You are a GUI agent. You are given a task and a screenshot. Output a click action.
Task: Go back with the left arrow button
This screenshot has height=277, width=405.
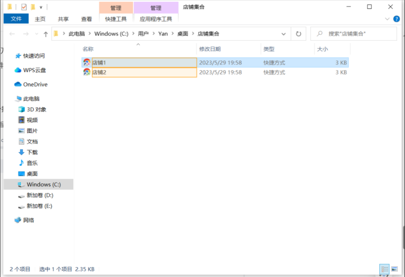coord(12,34)
